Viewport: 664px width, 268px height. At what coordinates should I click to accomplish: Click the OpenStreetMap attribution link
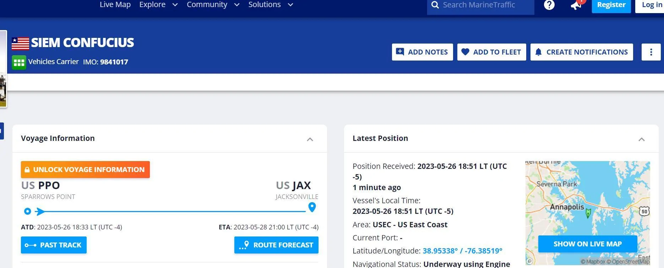pos(628,262)
